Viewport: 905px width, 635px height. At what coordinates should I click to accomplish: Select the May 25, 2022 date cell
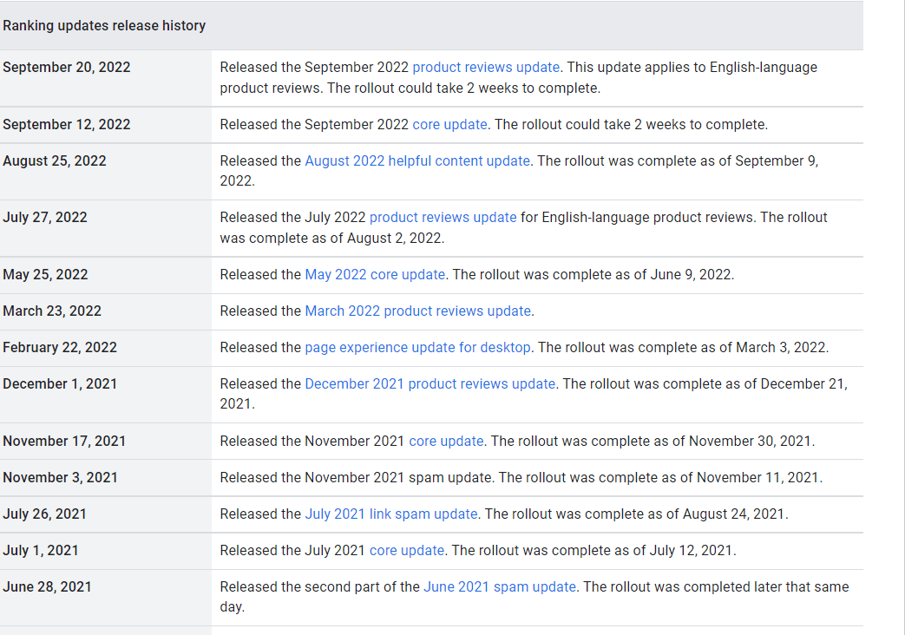[x=106, y=275]
